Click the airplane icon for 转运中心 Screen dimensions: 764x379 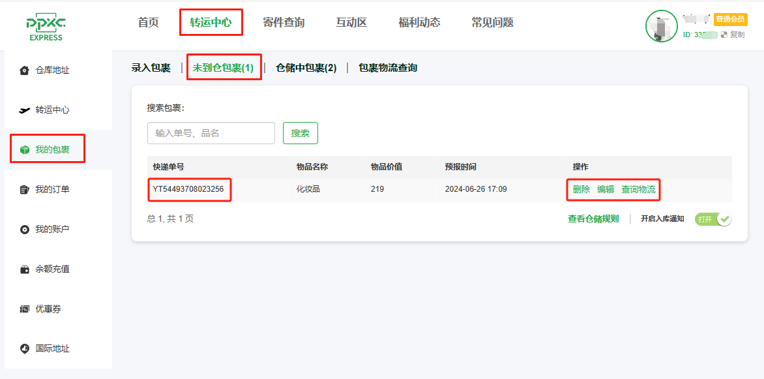point(25,110)
